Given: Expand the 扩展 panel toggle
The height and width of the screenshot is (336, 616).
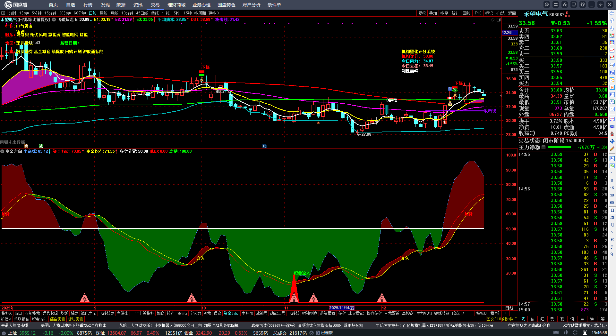Looking at the screenshot, I should (x=6, y=319).
